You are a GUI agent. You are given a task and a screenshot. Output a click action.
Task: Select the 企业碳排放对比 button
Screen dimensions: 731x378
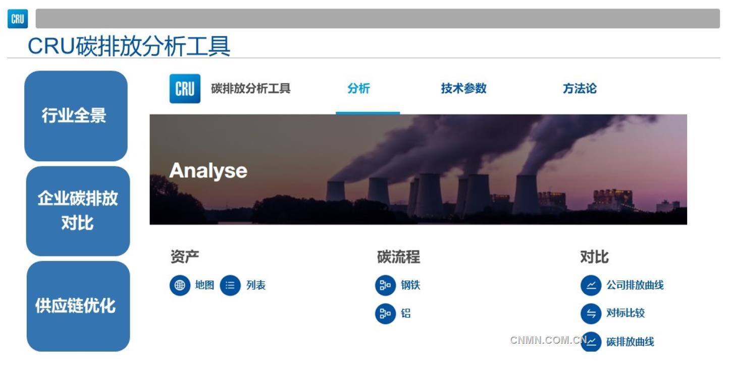click(78, 211)
